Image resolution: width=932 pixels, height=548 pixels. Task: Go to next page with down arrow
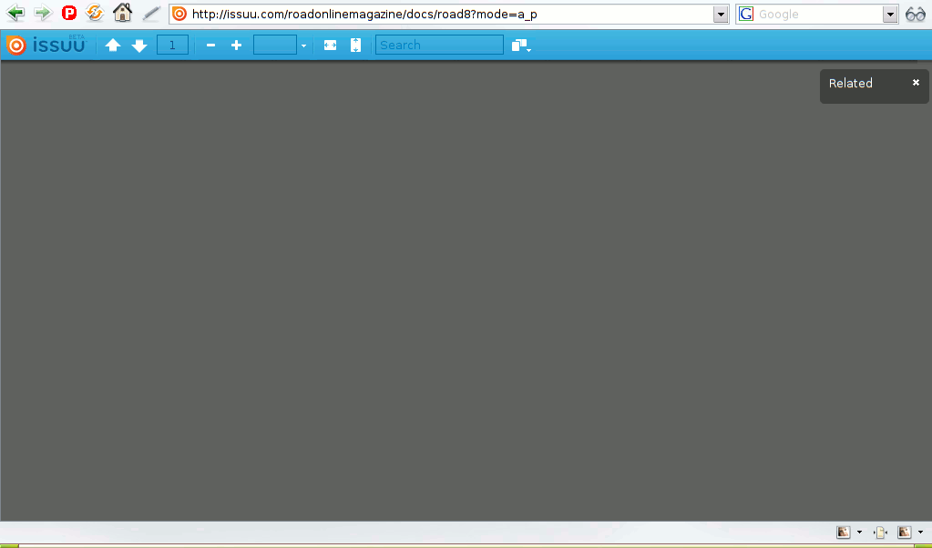(x=139, y=46)
